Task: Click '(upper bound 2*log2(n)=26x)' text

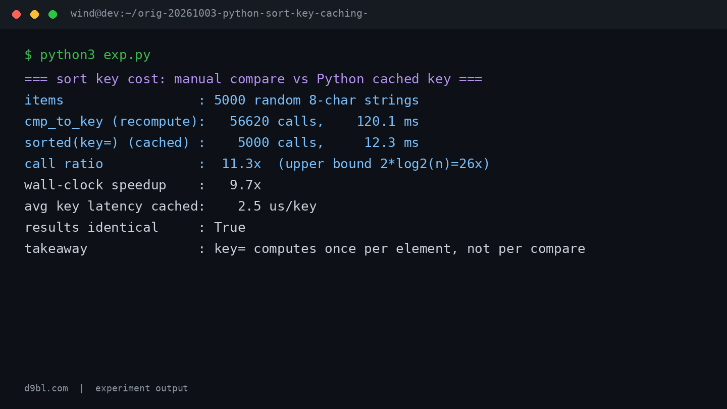Action: pos(384,164)
